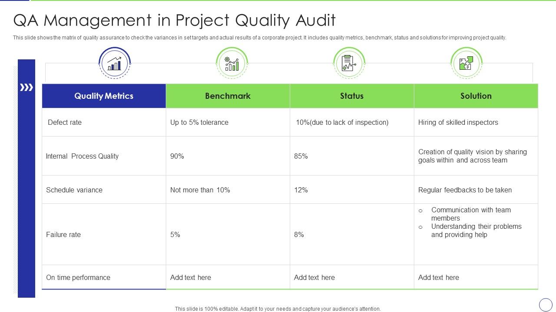This screenshot has height=312, width=556.
Task: Click the second bullet next to Understanding their problems
Action: coord(420,226)
